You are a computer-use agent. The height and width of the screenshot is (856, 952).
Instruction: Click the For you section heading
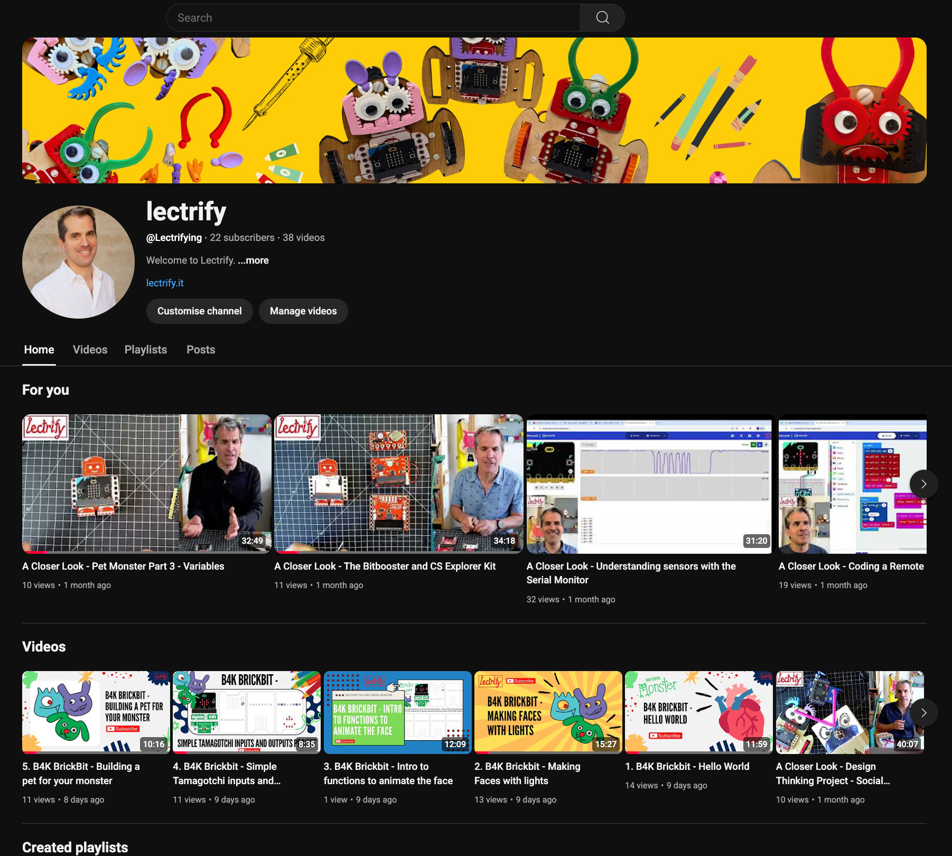(x=45, y=390)
